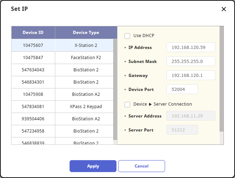235x178 pixels.
Task: Close the Set IP dialog
Action: (224, 9)
